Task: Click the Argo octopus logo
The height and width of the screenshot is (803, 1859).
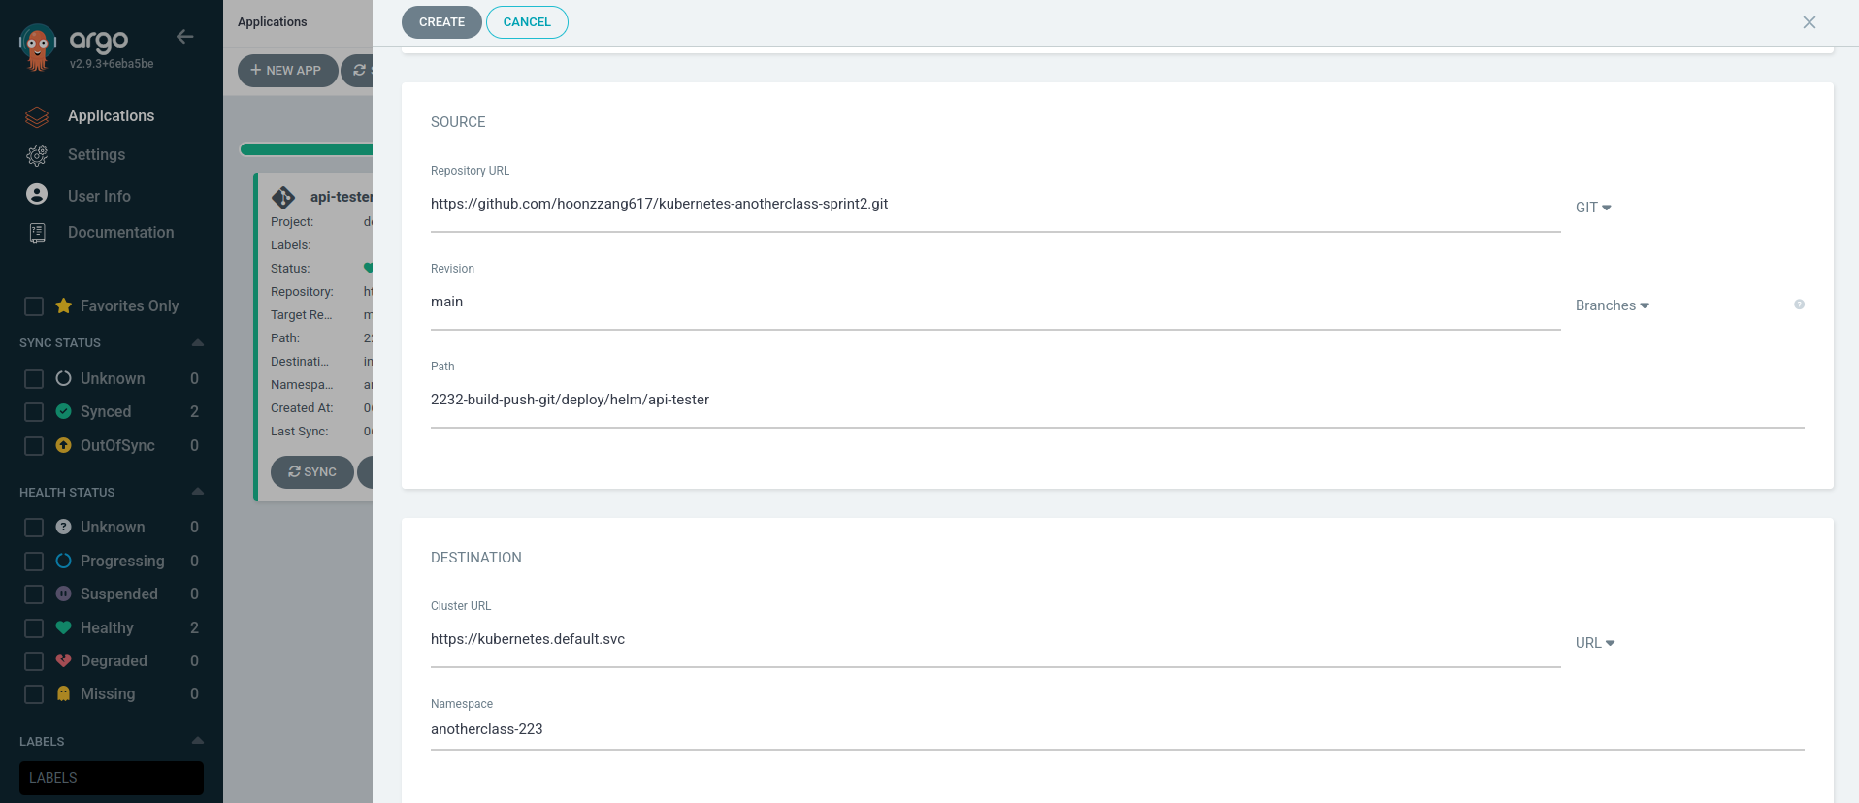Action: [x=38, y=47]
